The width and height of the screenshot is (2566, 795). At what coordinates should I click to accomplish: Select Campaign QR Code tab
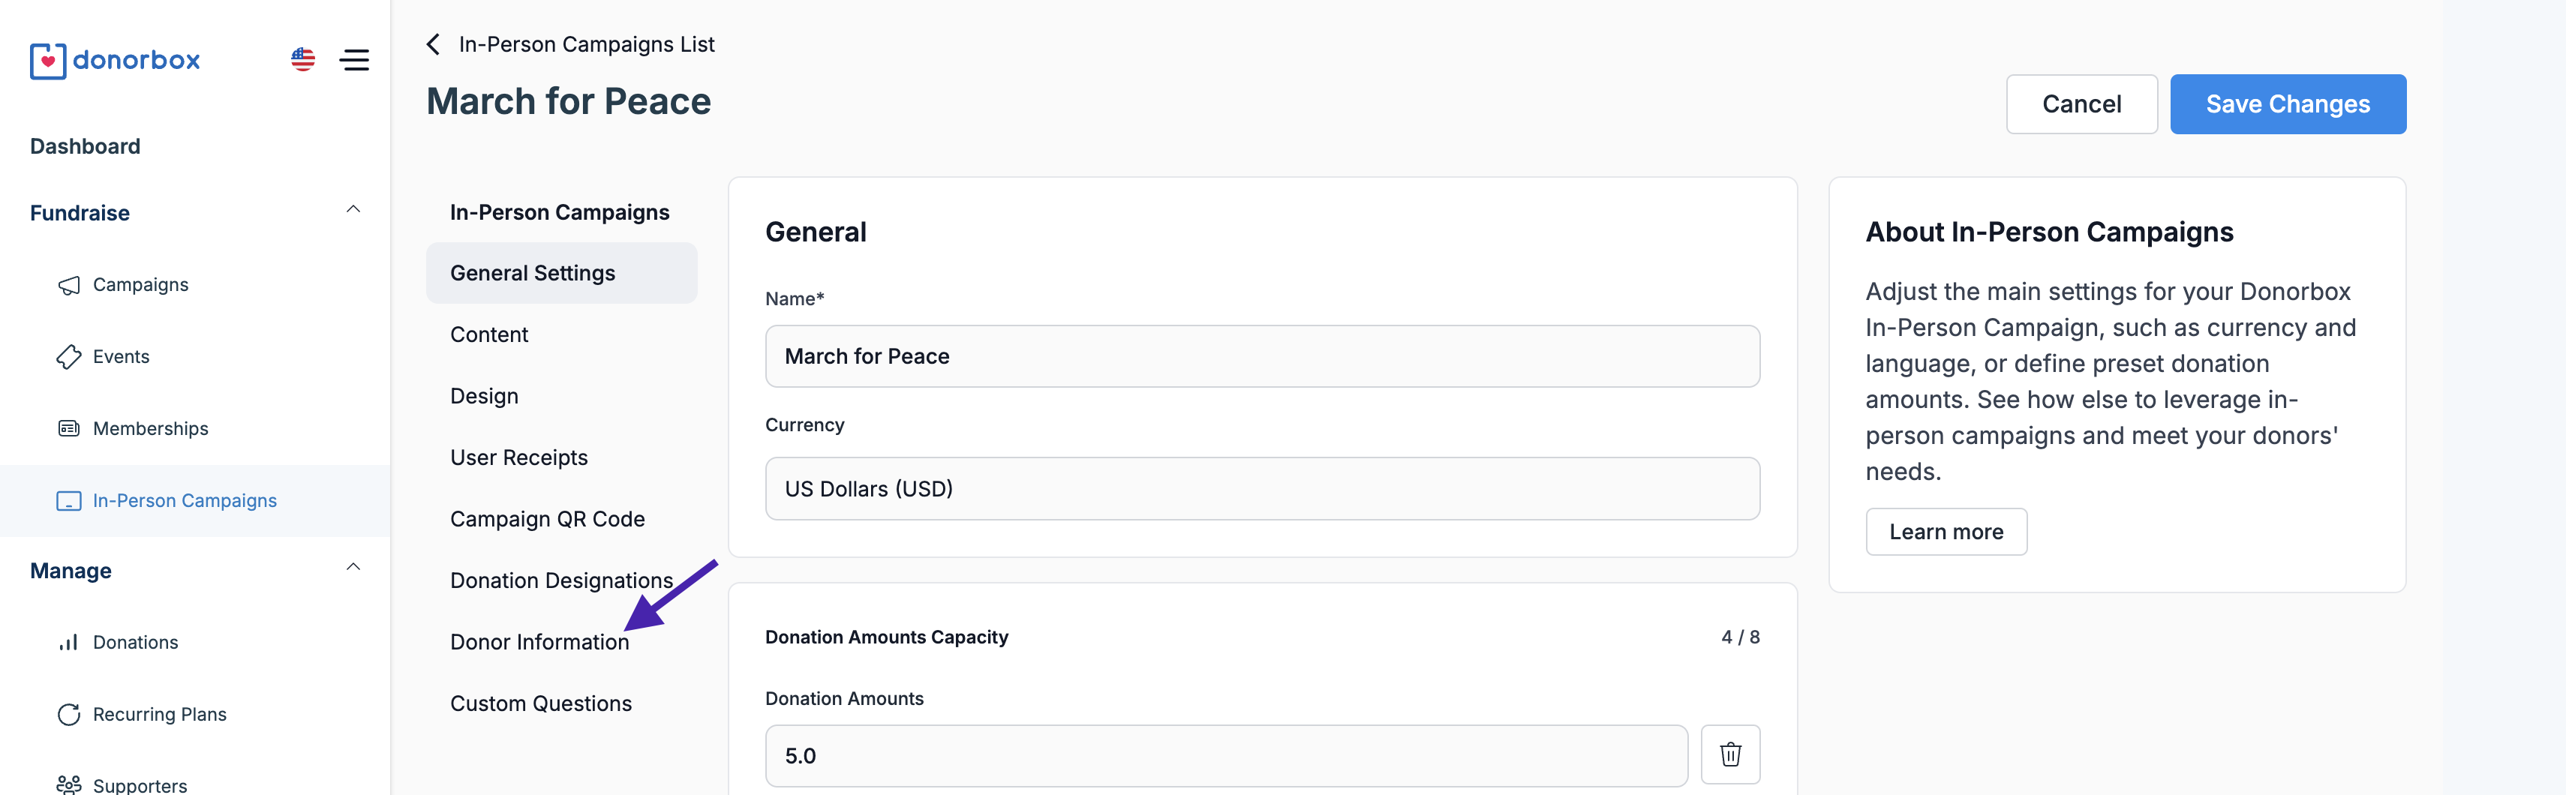547,519
